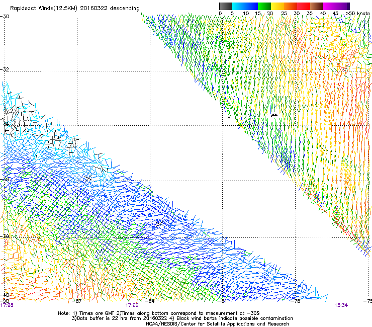Click the purple '17:08' time stamp
The image size is (372, 327).
[7, 305]
